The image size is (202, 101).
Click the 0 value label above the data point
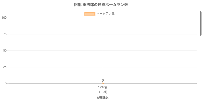[103, 80]
